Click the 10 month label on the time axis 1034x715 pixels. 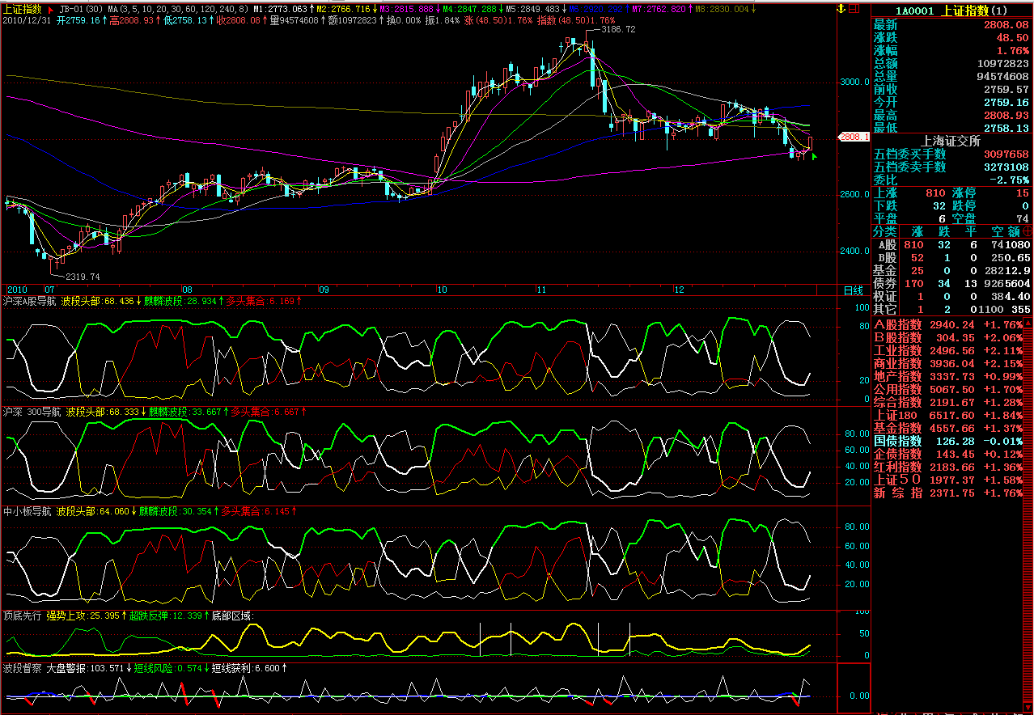coord(442,289)
